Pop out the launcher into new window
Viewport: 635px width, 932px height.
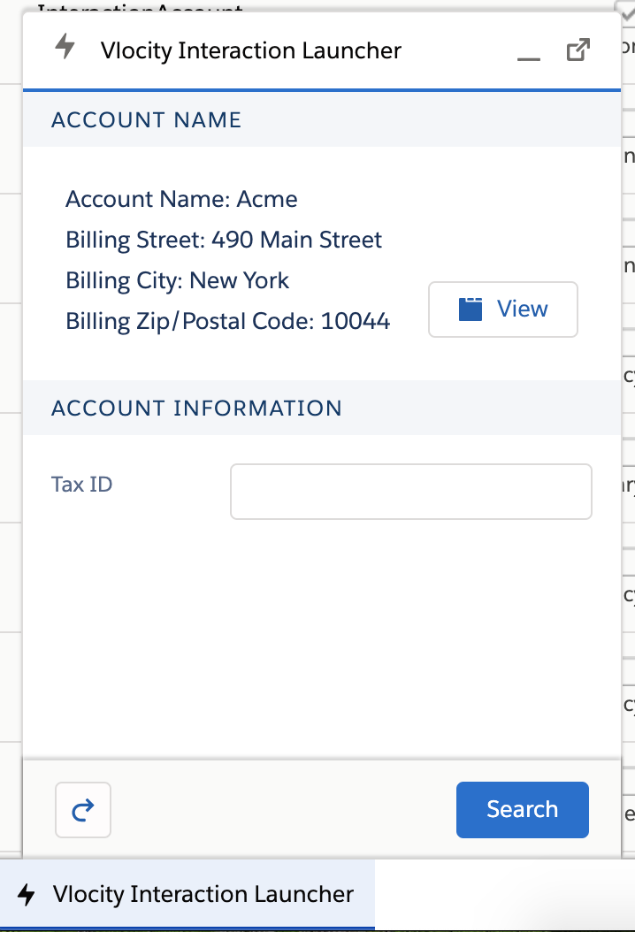click(x=578, y=50)
